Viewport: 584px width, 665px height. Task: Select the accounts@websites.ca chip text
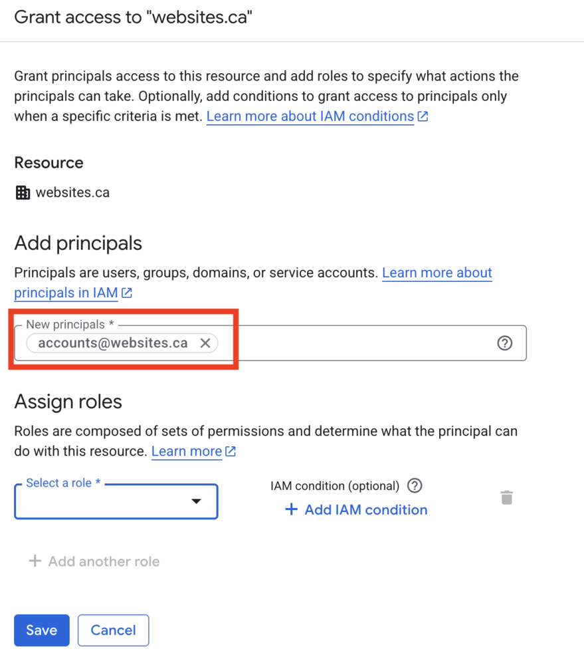click(112, 343)
